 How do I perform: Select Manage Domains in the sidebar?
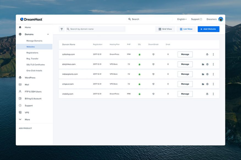[34, 41]
